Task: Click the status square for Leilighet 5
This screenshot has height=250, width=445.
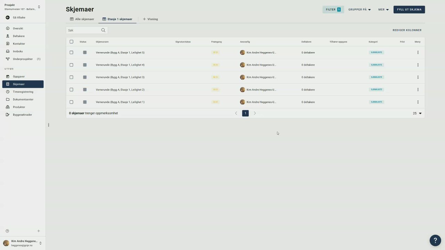Action: (84, 52)
